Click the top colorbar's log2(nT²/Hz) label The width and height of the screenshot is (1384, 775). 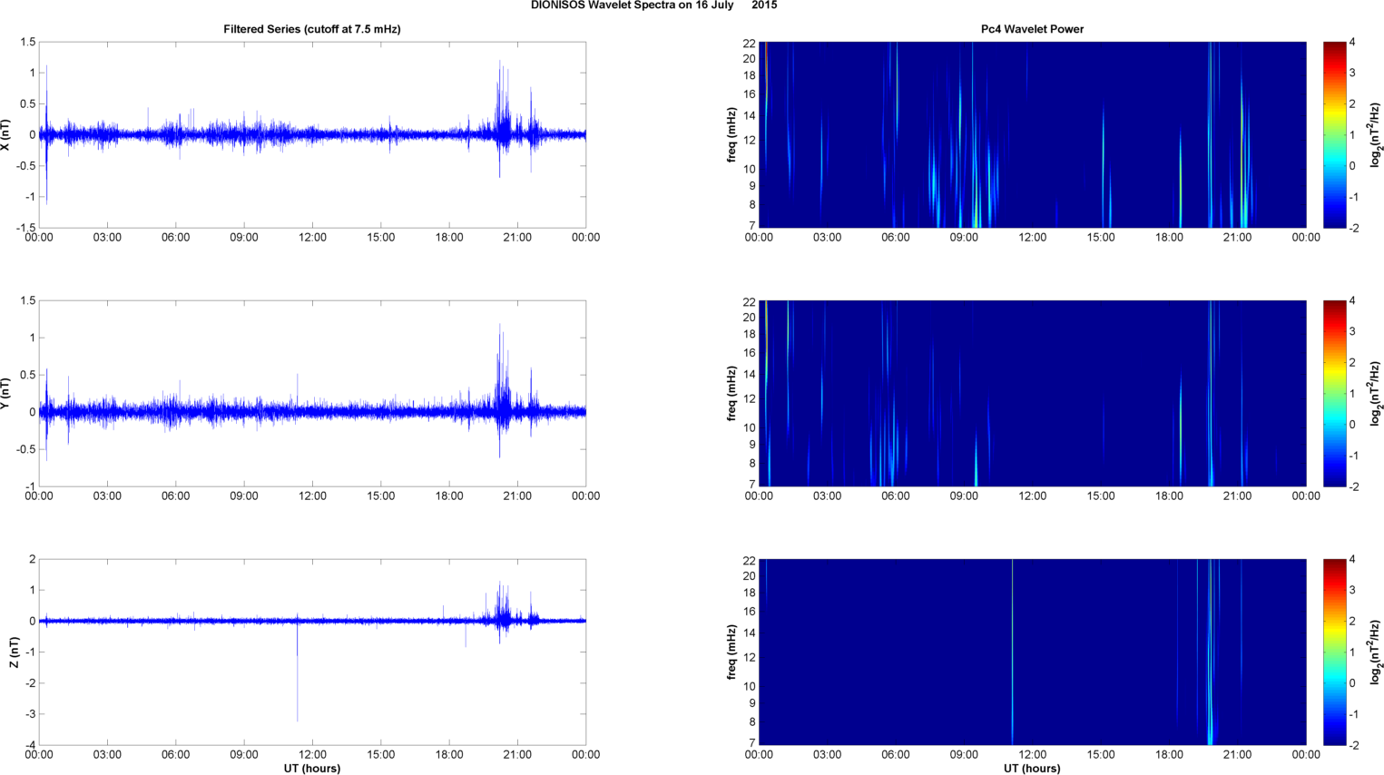coord(1377,134)
